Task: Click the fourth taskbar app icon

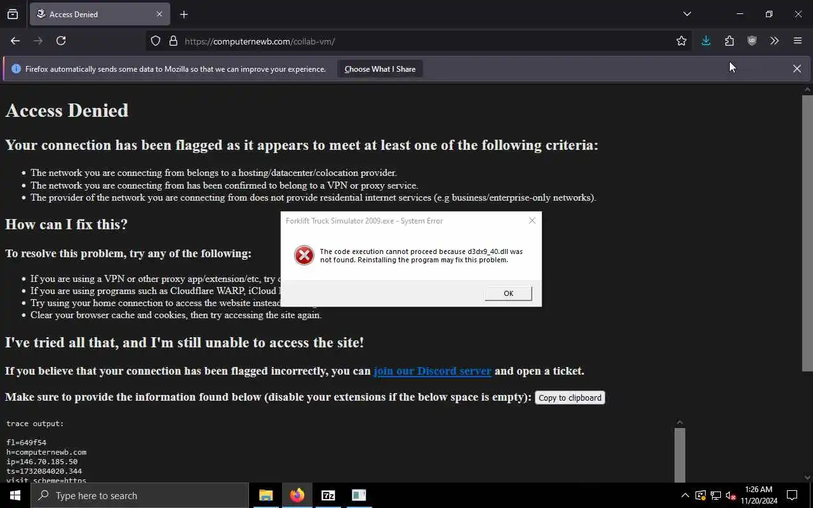Action: point(359,495)
